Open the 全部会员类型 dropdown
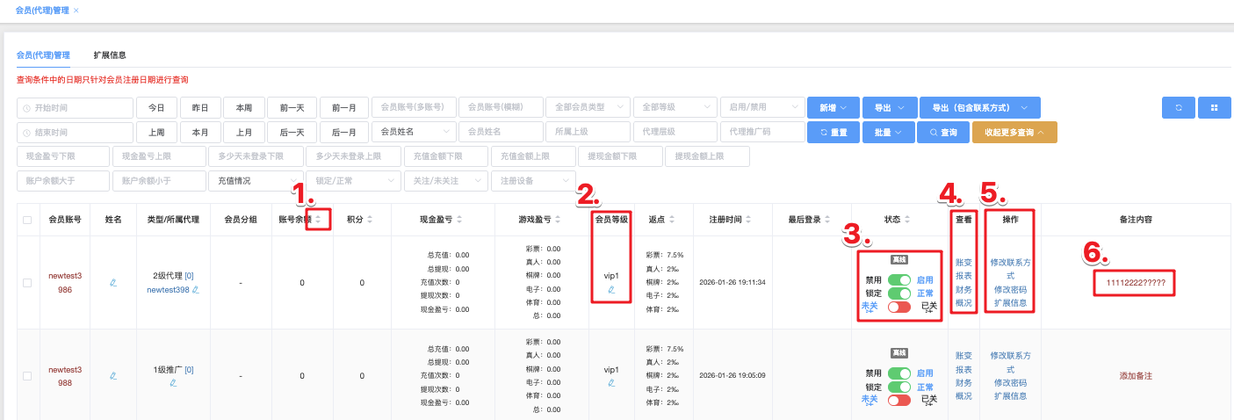 (587, 107)
